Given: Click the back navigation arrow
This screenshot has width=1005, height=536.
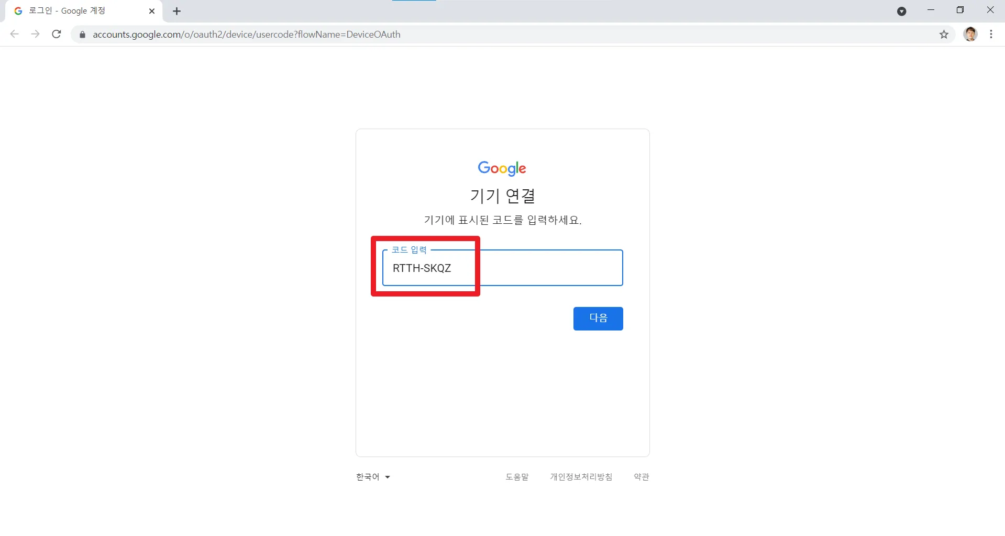Looking at the screenshot, I should click(15, 35).
